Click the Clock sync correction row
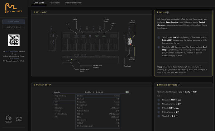The height and width of the screenshot is (131, 215). click(98, 126)
